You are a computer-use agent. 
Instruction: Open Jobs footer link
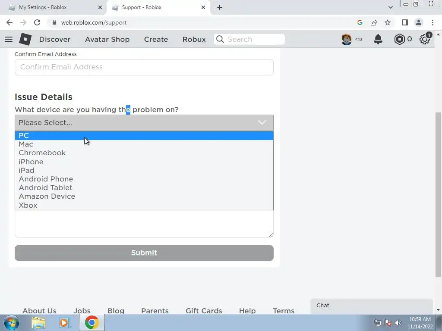(82, 310)
